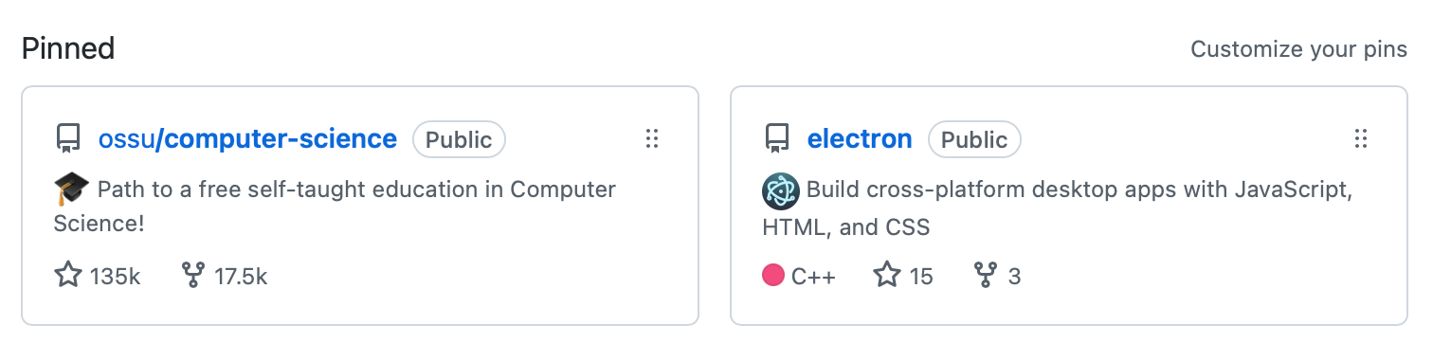Click the Public badge on electron
The width and height of the screenshot is (1433, 343).
(x=974, y=139)
